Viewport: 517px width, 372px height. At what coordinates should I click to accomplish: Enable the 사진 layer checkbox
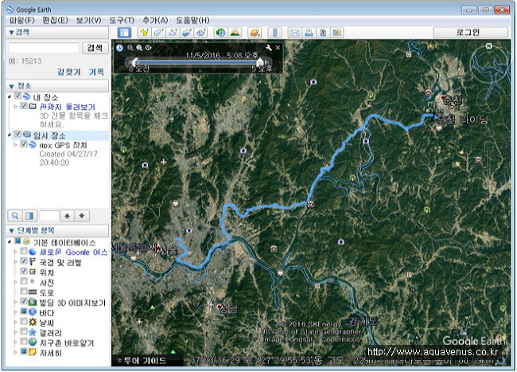point(24,281)
